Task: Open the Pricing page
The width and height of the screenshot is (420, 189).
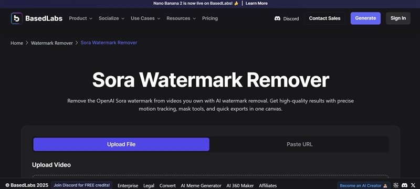Action: tap(209, 18)
